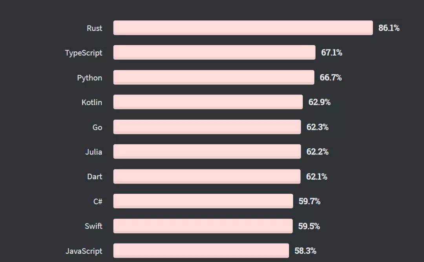Image resolution: width=424 pixels, height=262 pixels.
Task: Select the 59.7% value for C#
Action: click(x=309, y=201)
